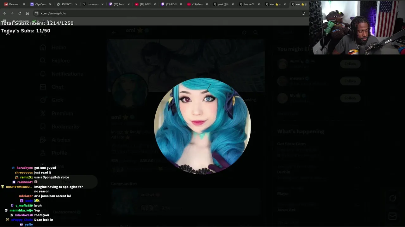Go back to the previous page
Viewport: 405px width, 227px height.
tap(5, 13)
